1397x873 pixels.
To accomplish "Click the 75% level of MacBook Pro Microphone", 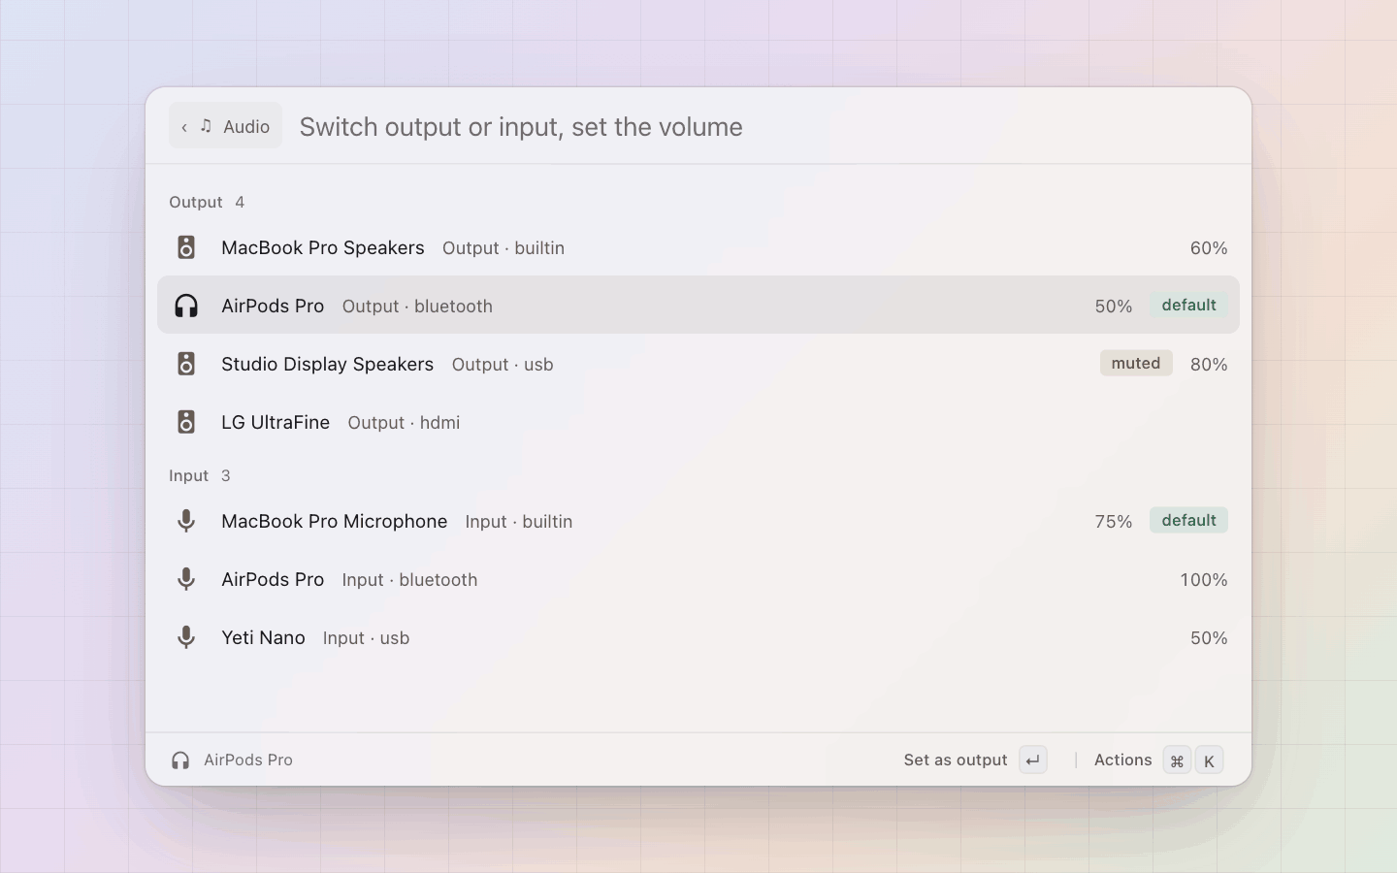I will [x=1114, y=522].
